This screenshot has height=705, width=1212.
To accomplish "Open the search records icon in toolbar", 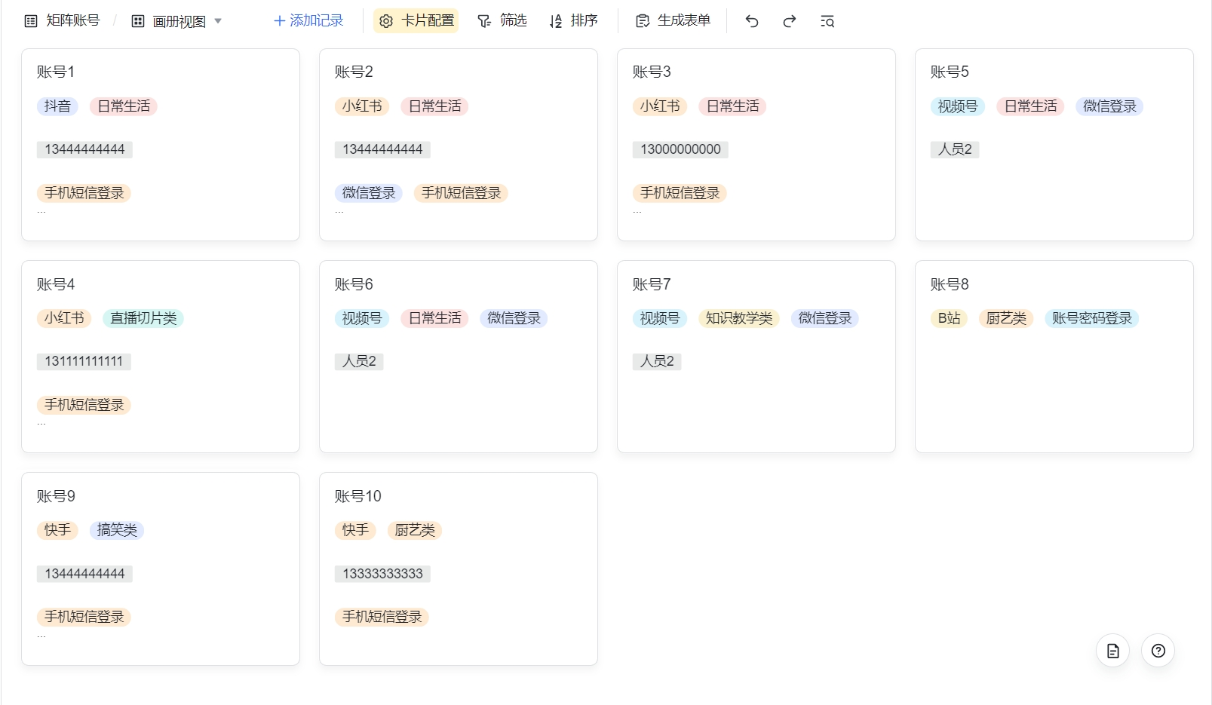I will (x=827, y=21).
